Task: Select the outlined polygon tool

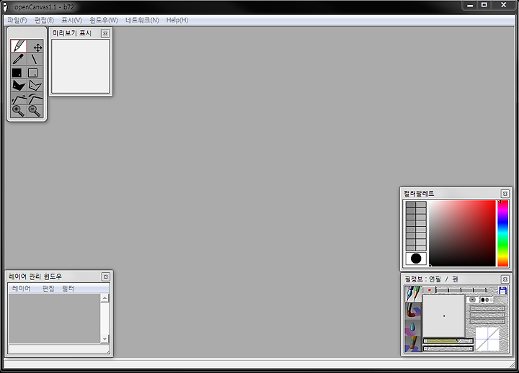Action: pos(35,86)
